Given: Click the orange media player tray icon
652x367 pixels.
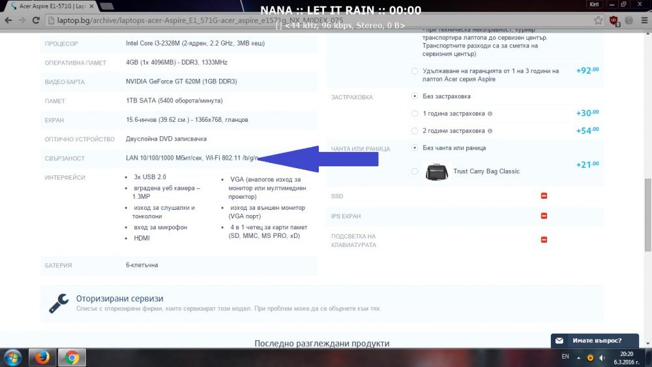Looking at the screenshot, I should 590,358.
